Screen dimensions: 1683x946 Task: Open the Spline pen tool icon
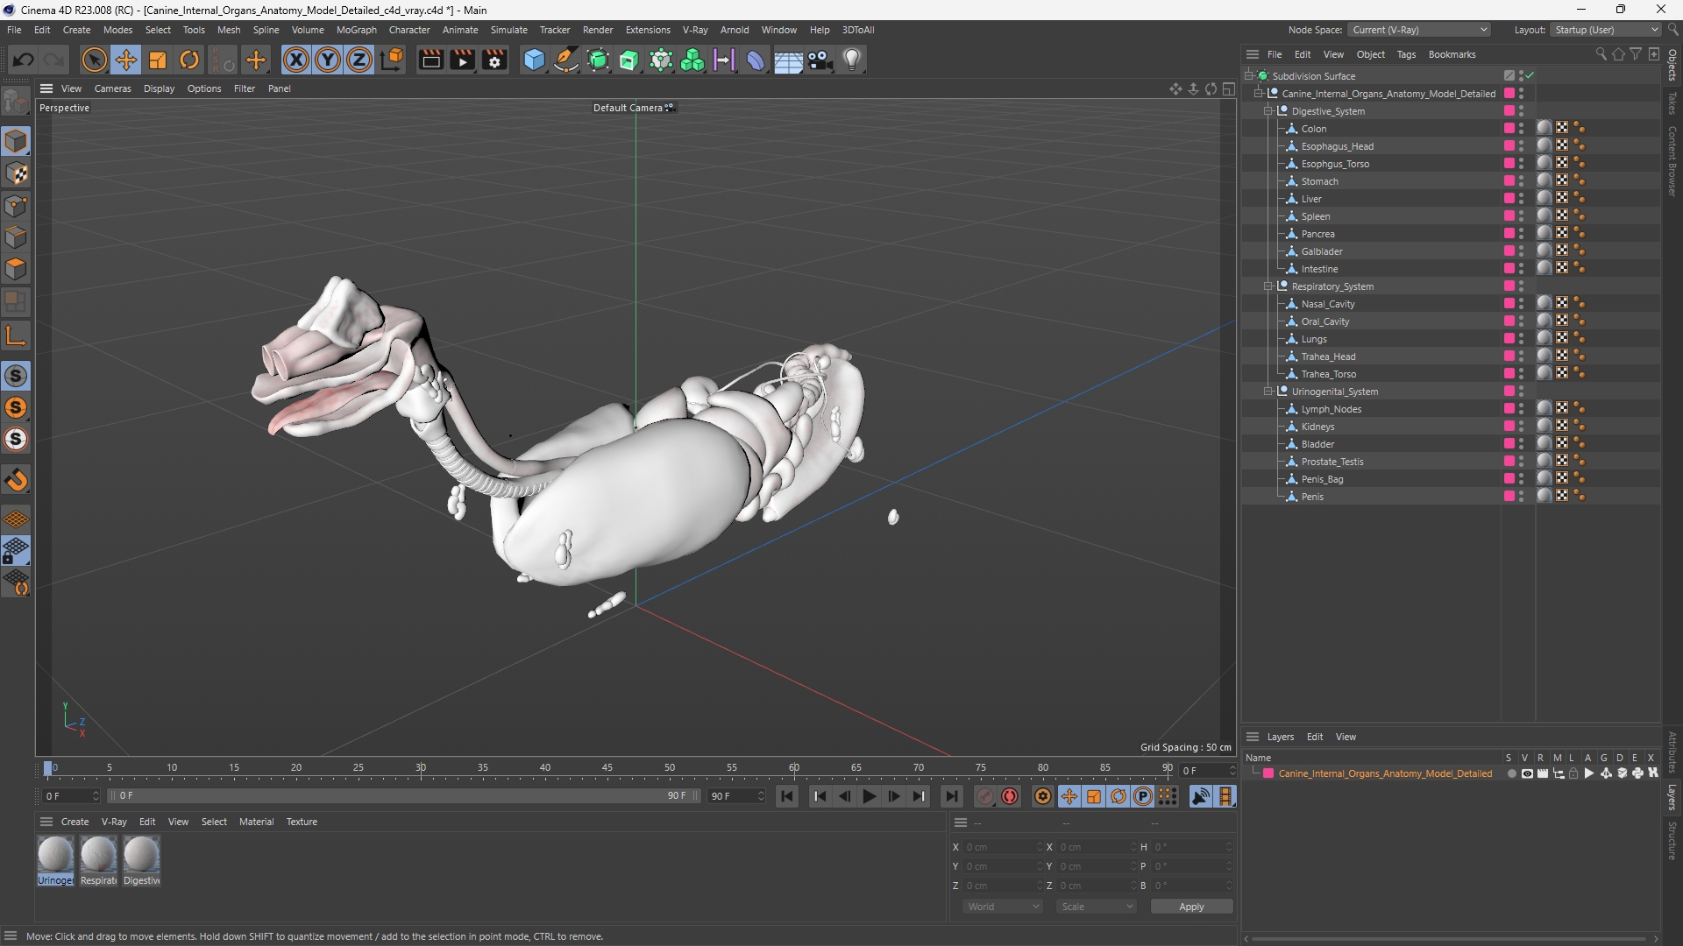tap(566, 60)
